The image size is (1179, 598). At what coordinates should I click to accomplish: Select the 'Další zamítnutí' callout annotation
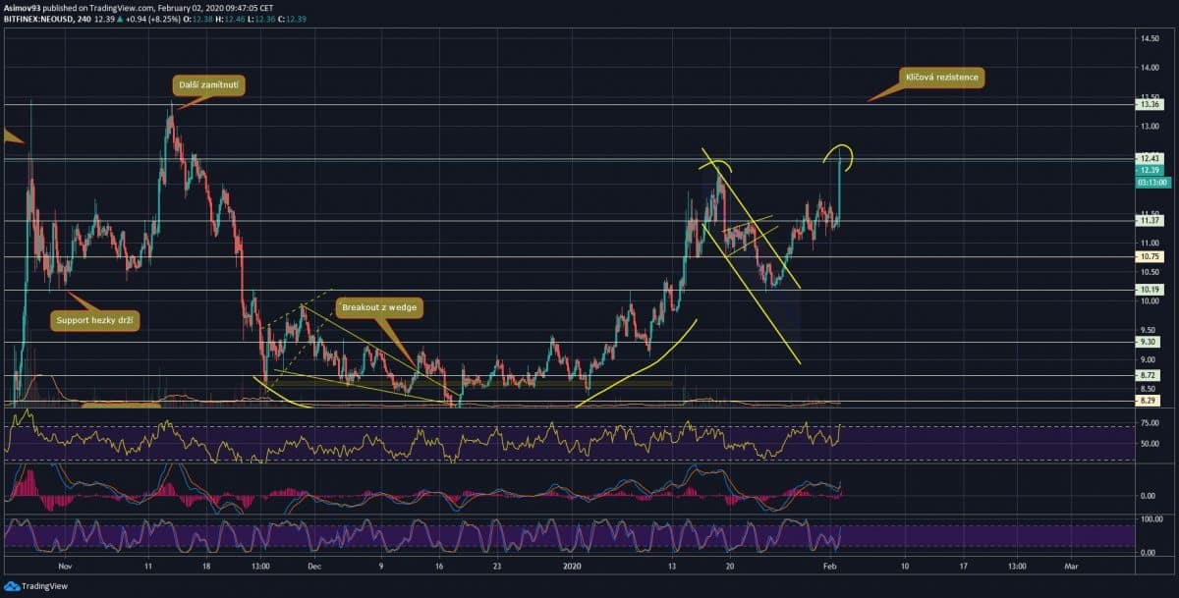tap(208, 86)
